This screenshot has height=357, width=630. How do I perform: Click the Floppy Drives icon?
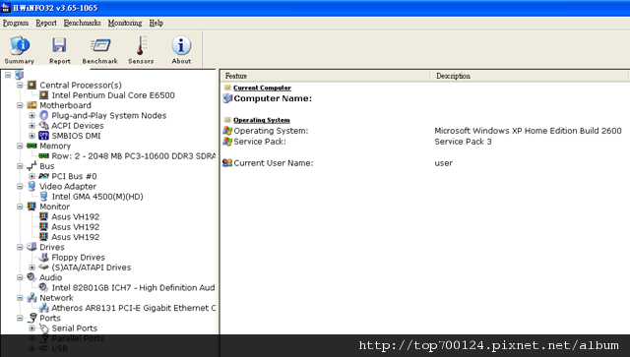tap(43, 257)
